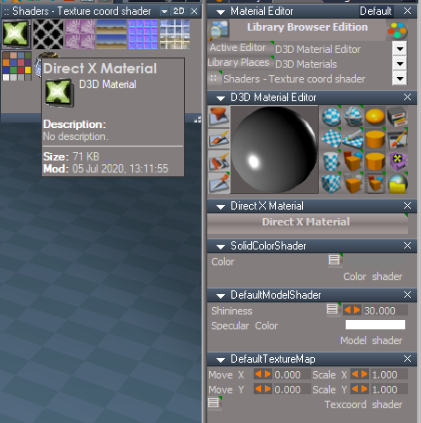Open the material library folder sphere icon
Screen dimensions: 421x423
[398, 184]
